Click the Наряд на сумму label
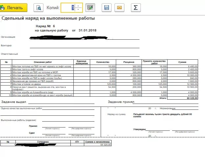 point(116,114)
